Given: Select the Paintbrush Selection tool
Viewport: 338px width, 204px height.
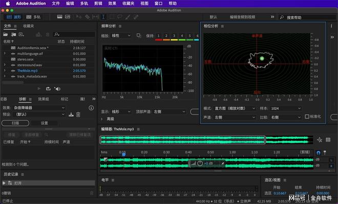Looking at the screenshot, I should 128,17.
